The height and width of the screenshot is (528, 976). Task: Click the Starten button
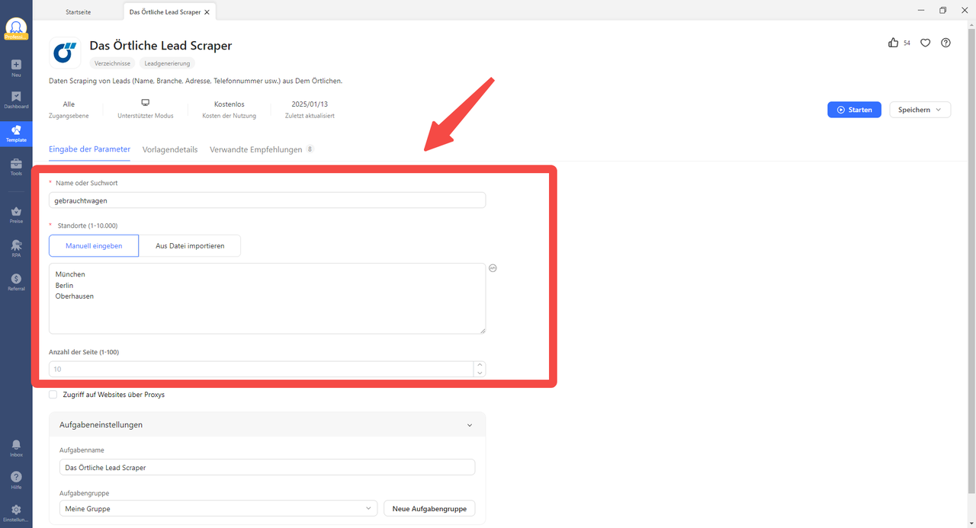click(854, 110)
